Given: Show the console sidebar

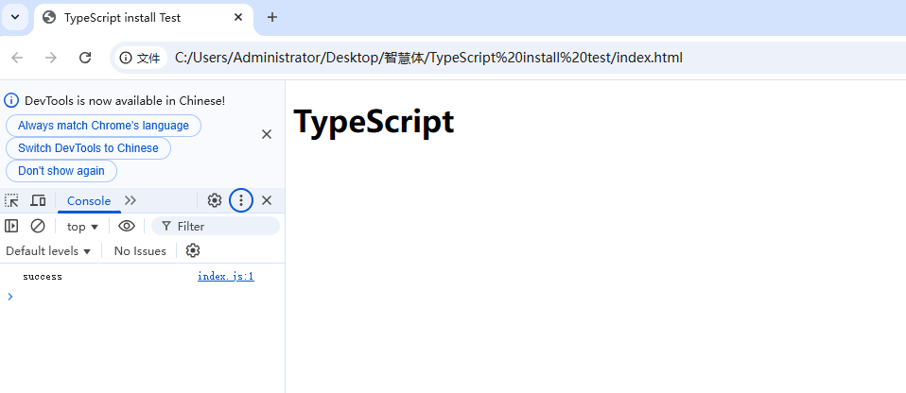Looking at the screenshot, I should pyautogui.click(x=11, y=226).
